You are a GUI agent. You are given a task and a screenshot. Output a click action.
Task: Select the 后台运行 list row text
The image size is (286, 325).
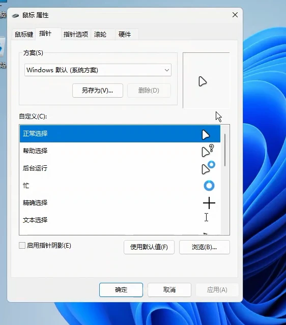[x=35, y=168]
